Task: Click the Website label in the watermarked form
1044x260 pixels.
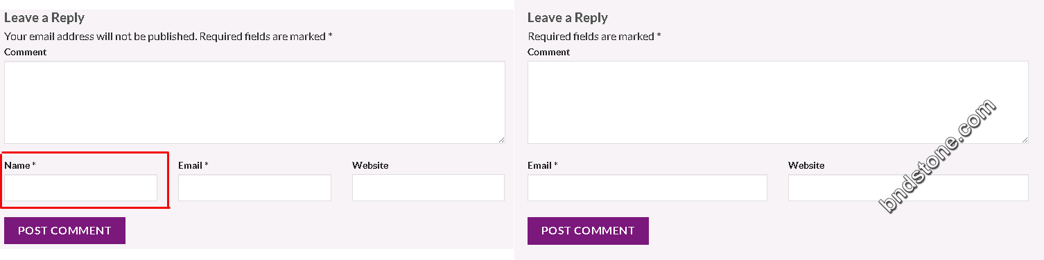Action: 806,165
